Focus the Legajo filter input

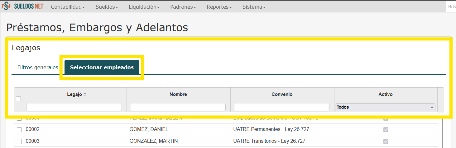pyautogui.click(x=74, y=107)
